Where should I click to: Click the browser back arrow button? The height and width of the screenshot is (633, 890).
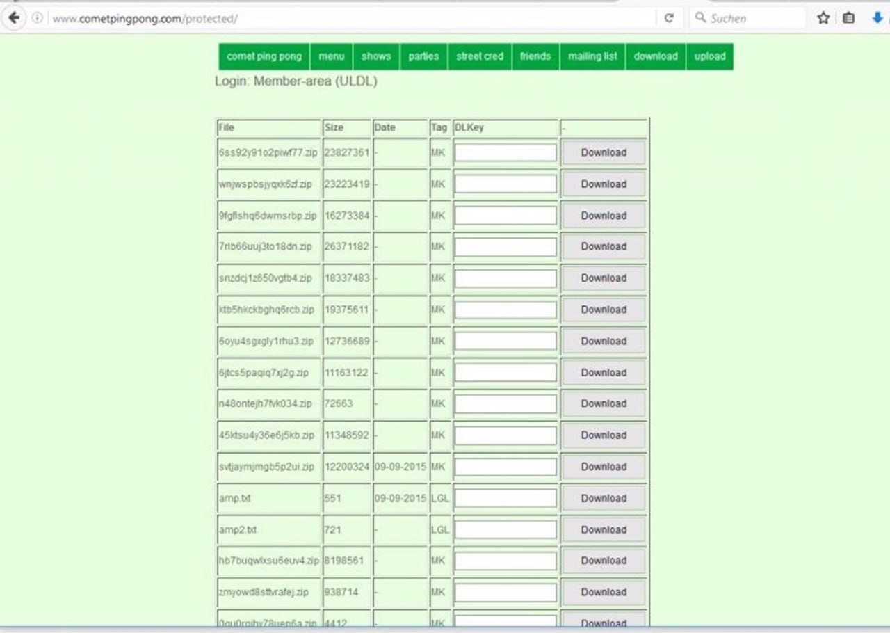[x=14, y=18]
